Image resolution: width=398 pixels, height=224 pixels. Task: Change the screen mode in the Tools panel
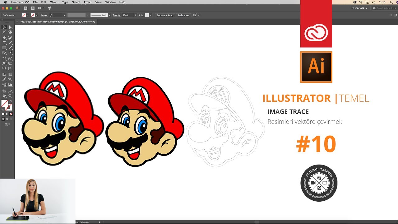(x=7, y=124)
